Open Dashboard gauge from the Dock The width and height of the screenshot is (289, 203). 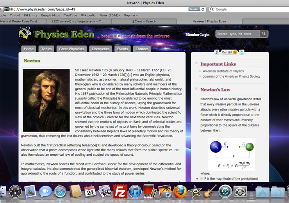15,191
